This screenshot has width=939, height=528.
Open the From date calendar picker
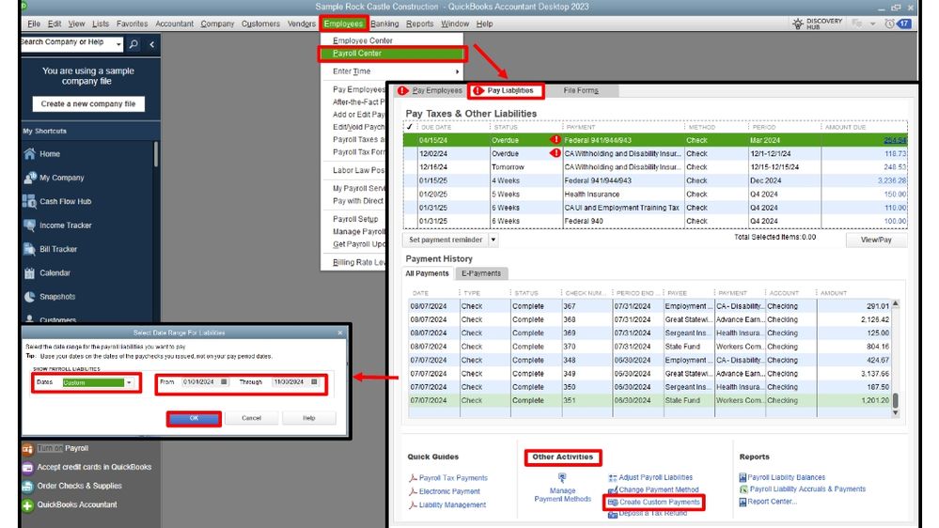tap(224, 382)
